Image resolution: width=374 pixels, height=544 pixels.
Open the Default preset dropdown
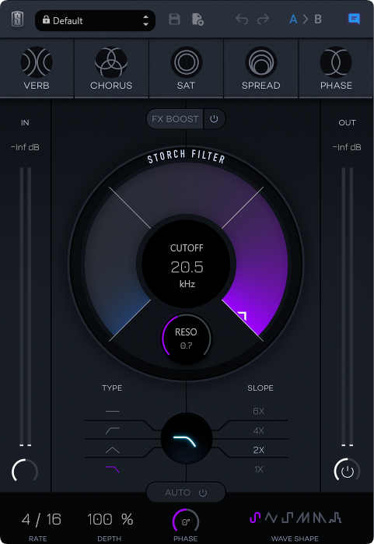(x=95, y=20)
